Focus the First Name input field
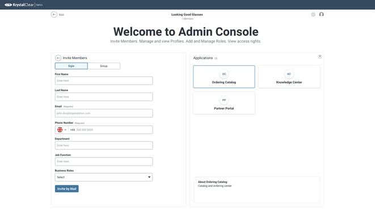Image resolution: width=375 pixels, height=211 pixels. pyautogui.click(x=104, y=81)
